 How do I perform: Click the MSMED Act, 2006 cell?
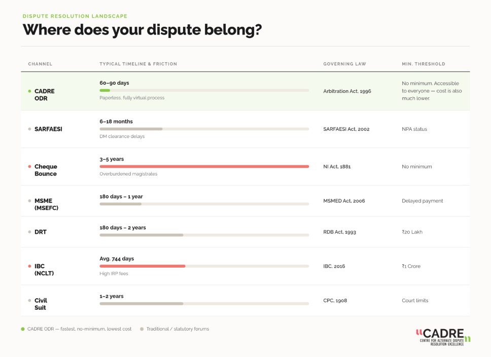tap(344, 201)
